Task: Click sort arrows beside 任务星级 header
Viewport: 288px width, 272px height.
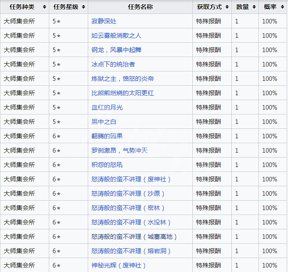Action: click(x=83, y=7)
